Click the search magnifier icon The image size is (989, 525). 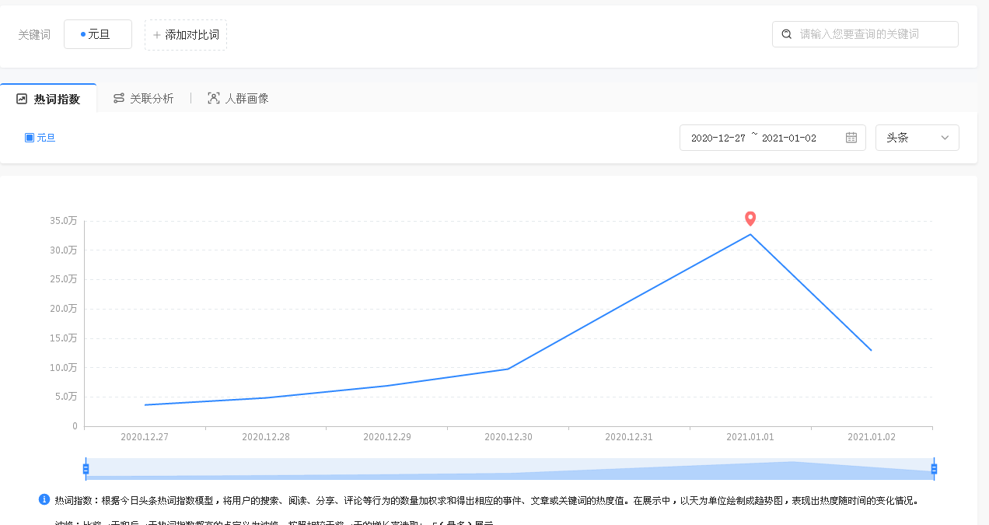(x=787, y=34)
